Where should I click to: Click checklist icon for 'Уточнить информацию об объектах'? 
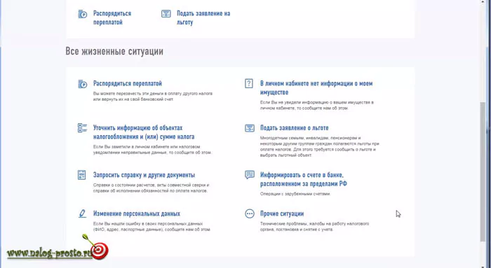[x=82, y=128]
